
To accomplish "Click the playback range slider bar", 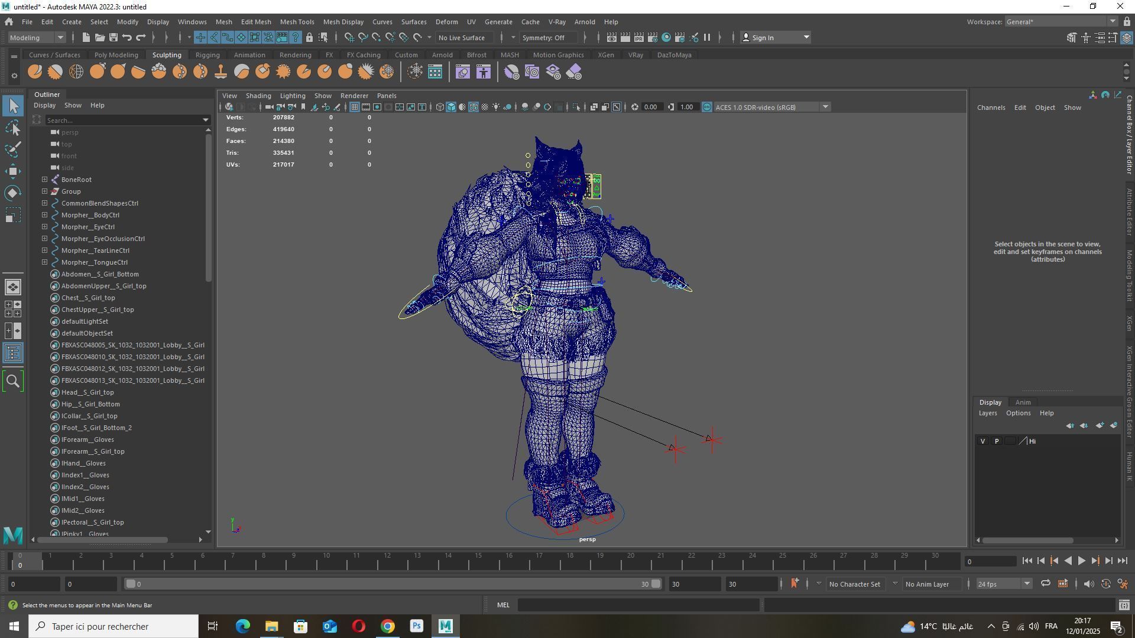I will click(x=393, y=584).
